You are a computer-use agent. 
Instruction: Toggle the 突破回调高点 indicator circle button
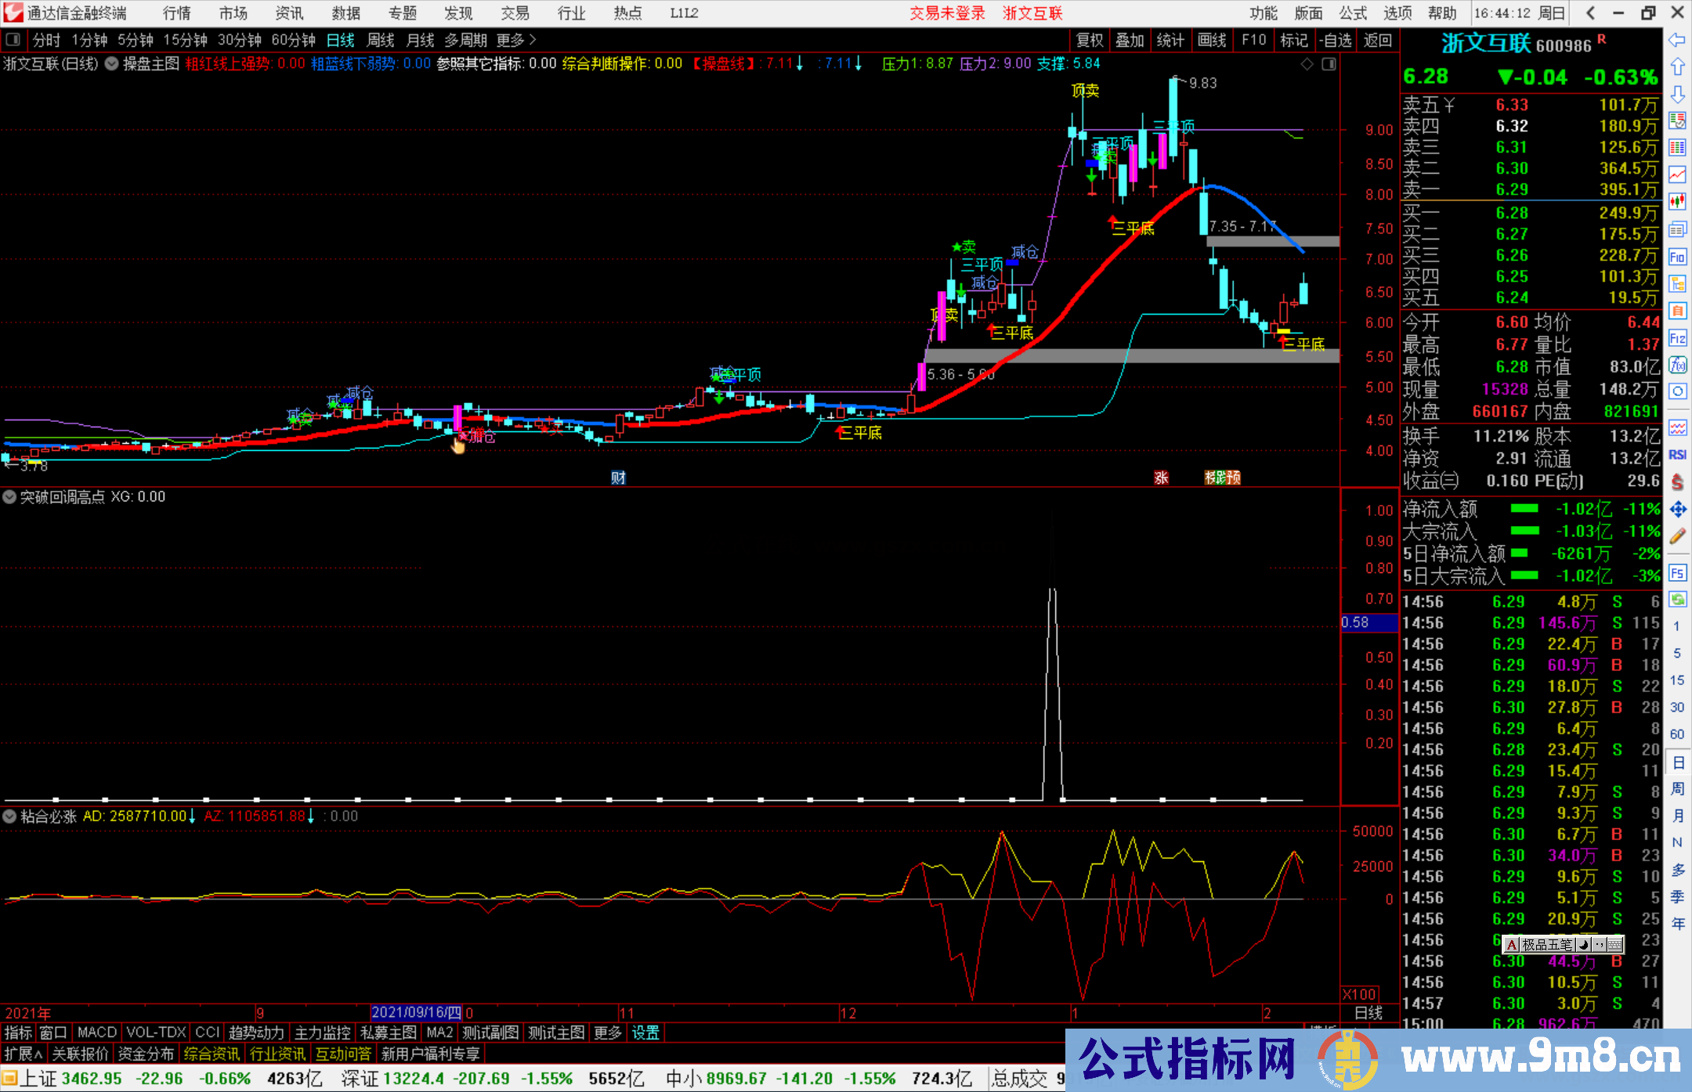9,496
